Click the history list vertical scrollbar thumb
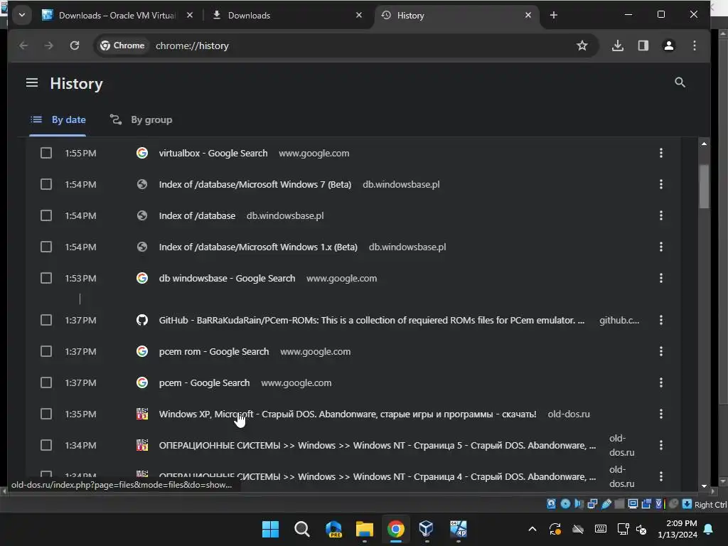 (x=704, y=187)
